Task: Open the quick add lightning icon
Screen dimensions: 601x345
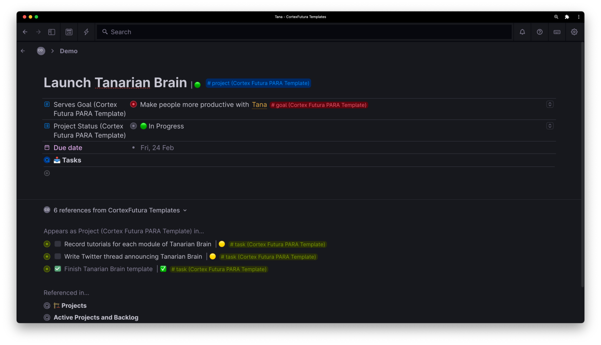Action: [x=86, y=32]
